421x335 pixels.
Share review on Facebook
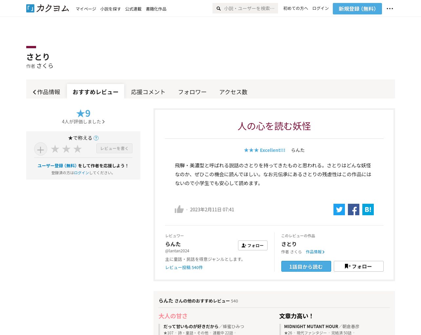(353, 210)
